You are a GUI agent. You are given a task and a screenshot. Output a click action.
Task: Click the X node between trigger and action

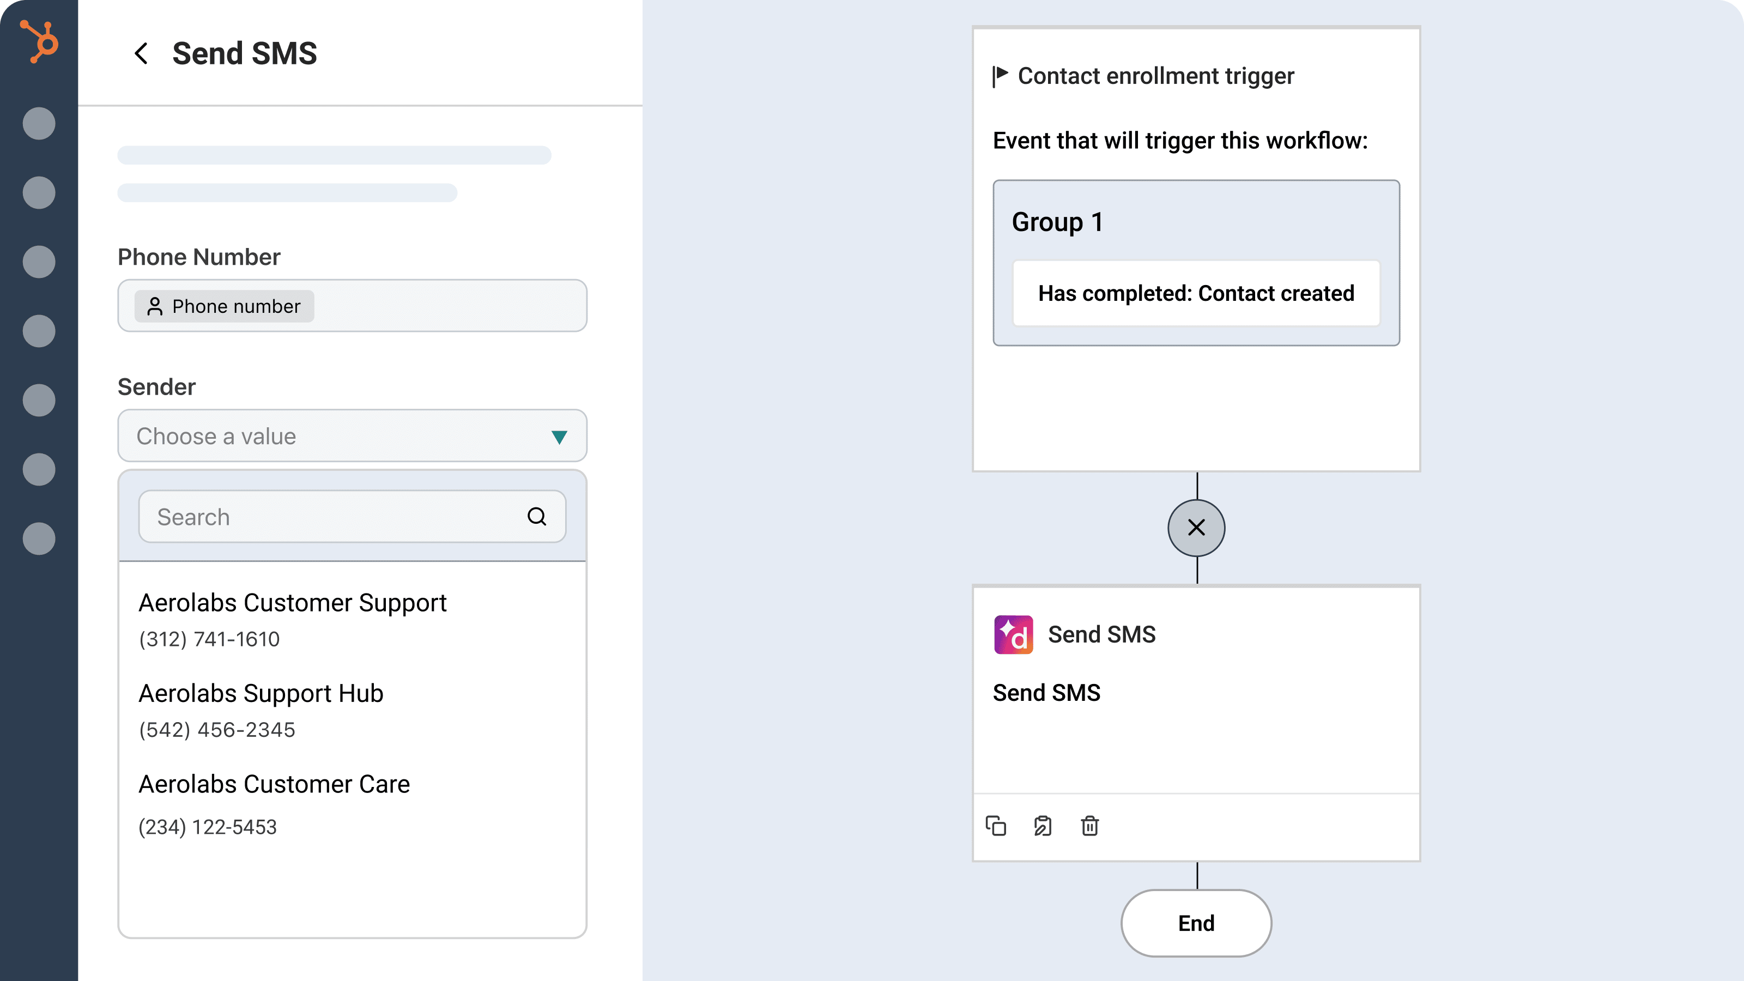tap(1196, 528)
